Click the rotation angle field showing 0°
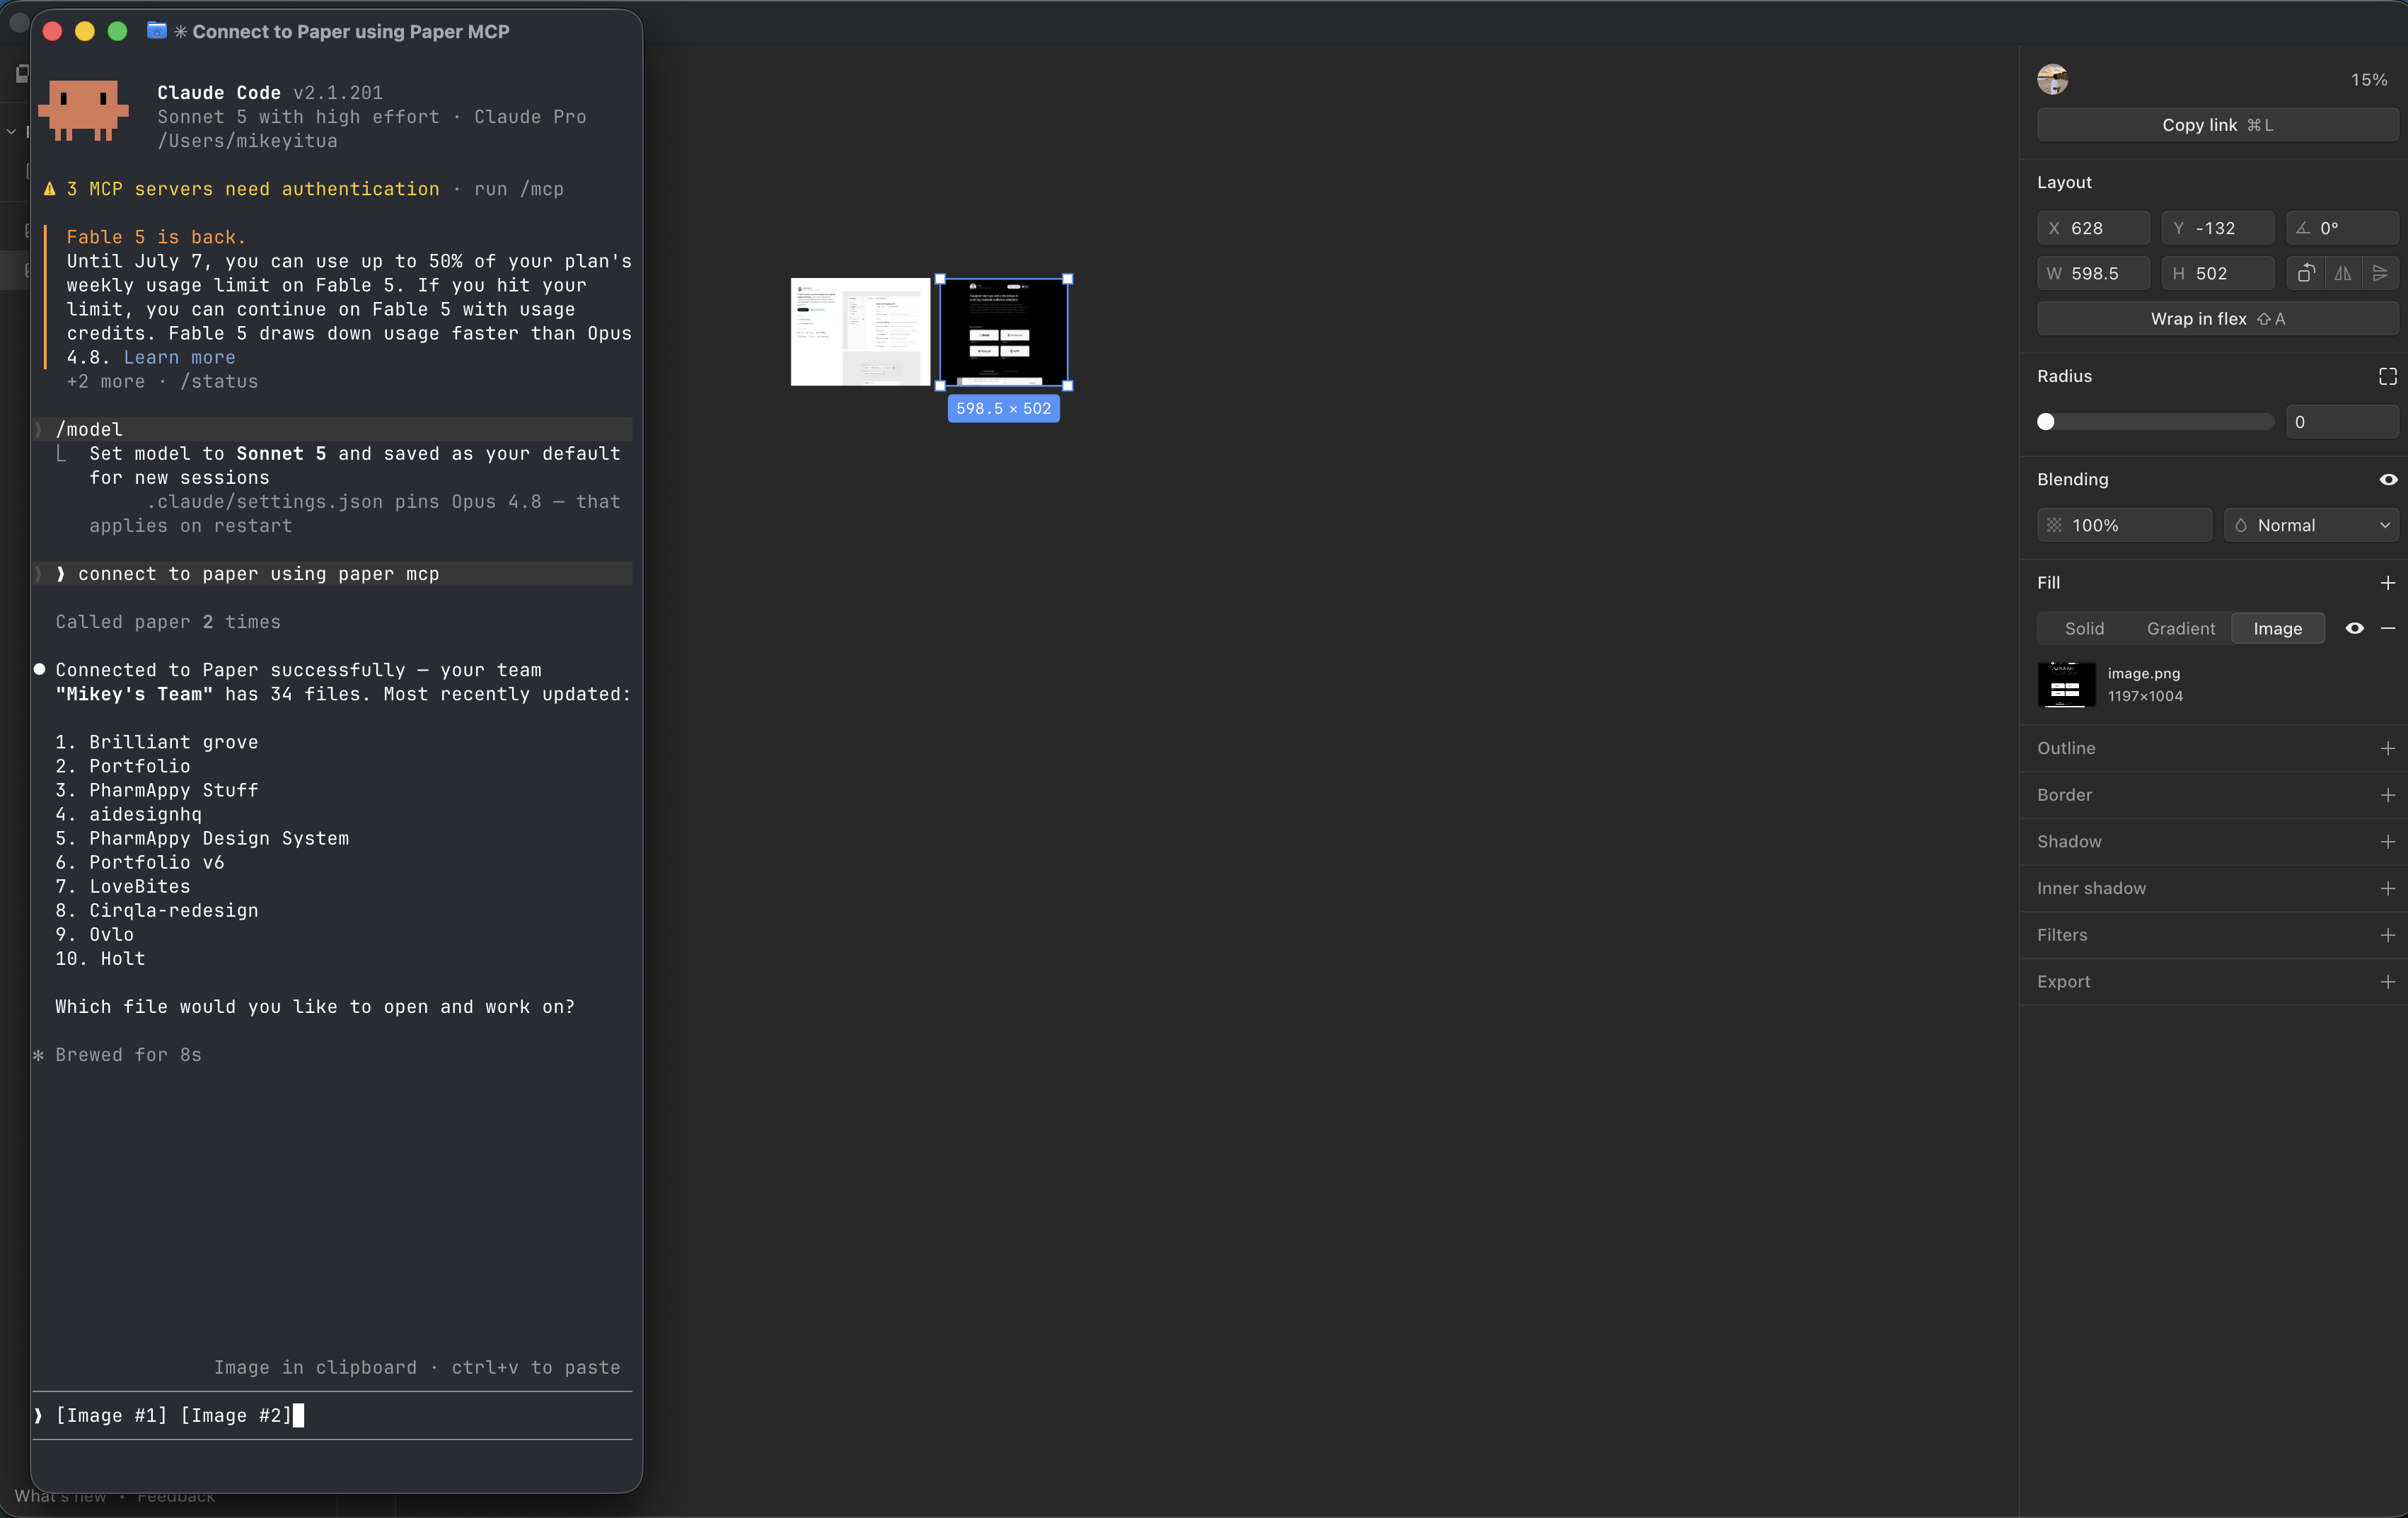The width and height of the screenshot is (2408, 1518). pos(2341,228)
